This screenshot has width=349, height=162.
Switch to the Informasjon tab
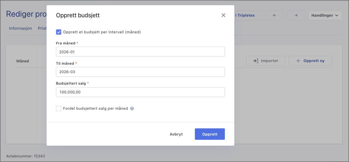[x=21, y=28]
